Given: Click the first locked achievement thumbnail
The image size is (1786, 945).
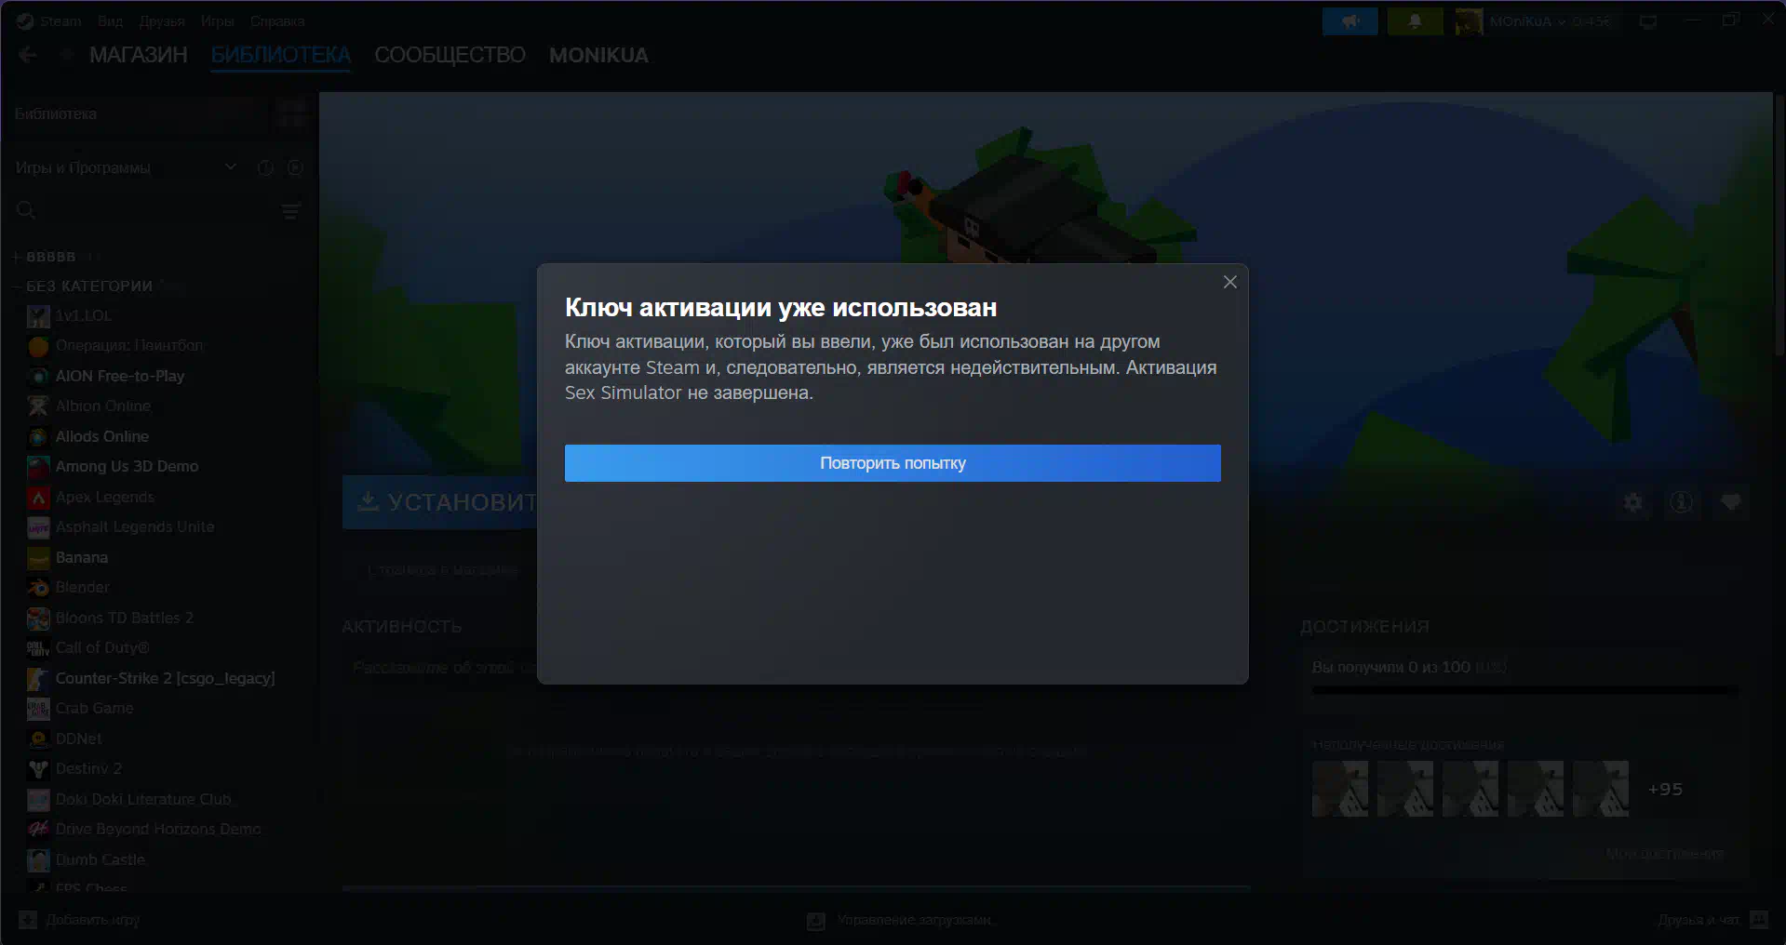Looking at the screenshot, I should coord(1340,789).
